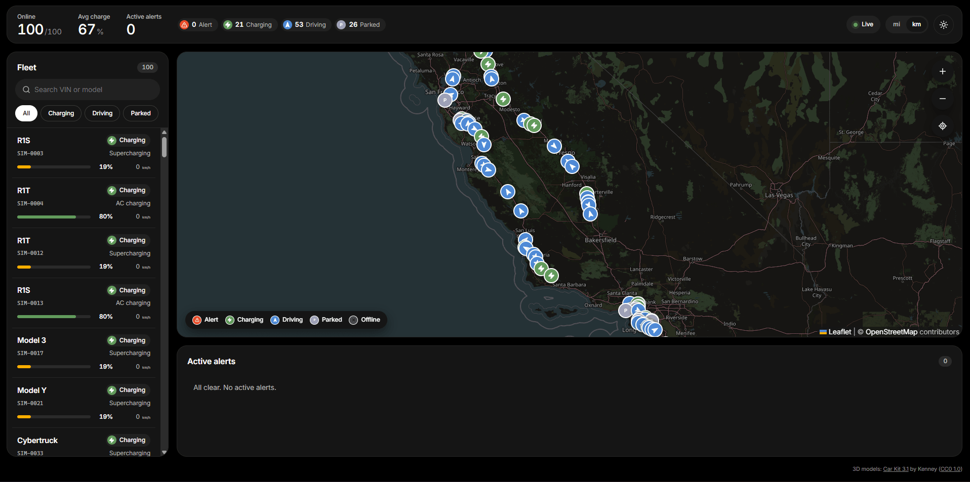Click the Search VIN or model field
This screenshot has height=482, width=970.
pos(88,90)
